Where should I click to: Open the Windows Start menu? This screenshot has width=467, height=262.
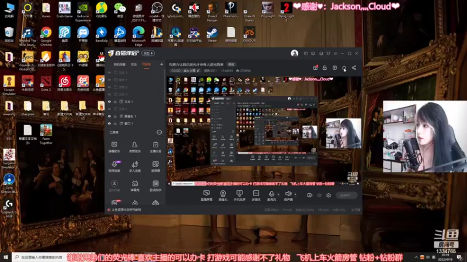[6, 257]
